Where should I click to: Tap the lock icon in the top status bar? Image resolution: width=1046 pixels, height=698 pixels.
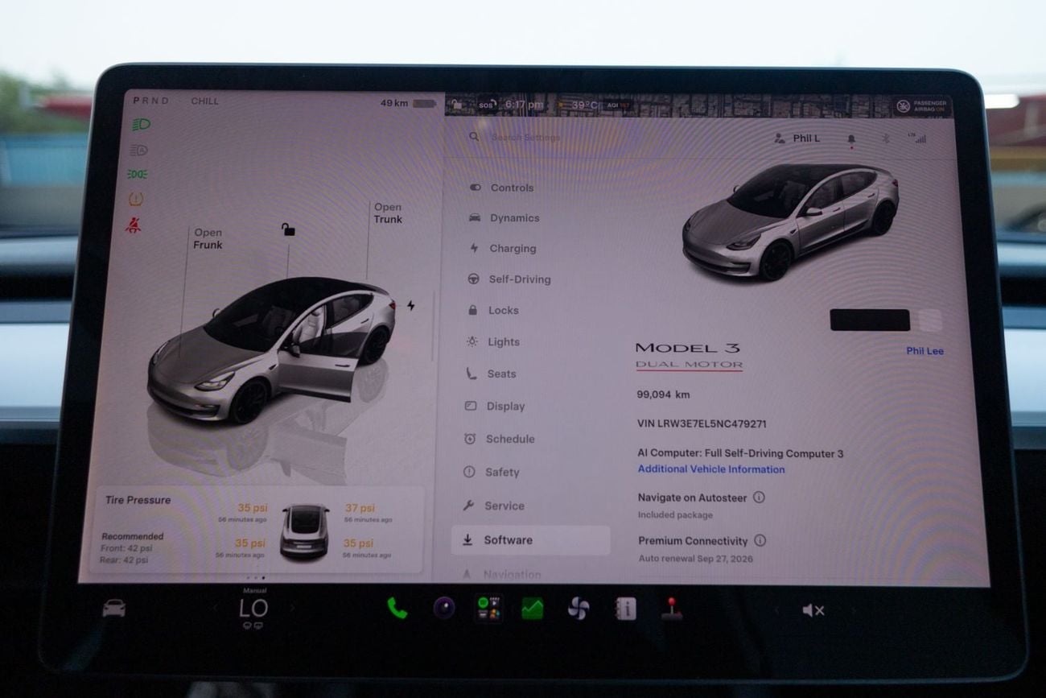pos(457,104)
